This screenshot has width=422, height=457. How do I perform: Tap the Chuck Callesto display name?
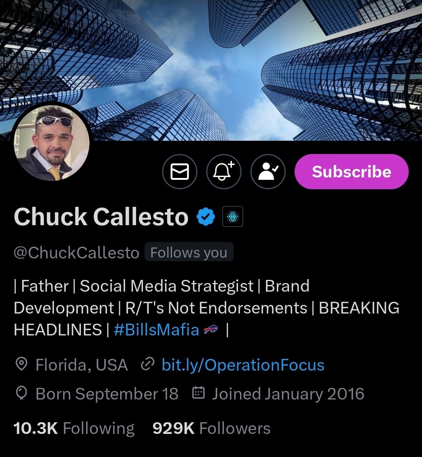[x=101, y=217]
